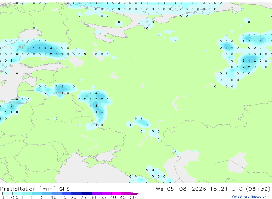This screenshot has width=272, height=199.
Task: Click legend value label '0.5'
Action: 15,197
